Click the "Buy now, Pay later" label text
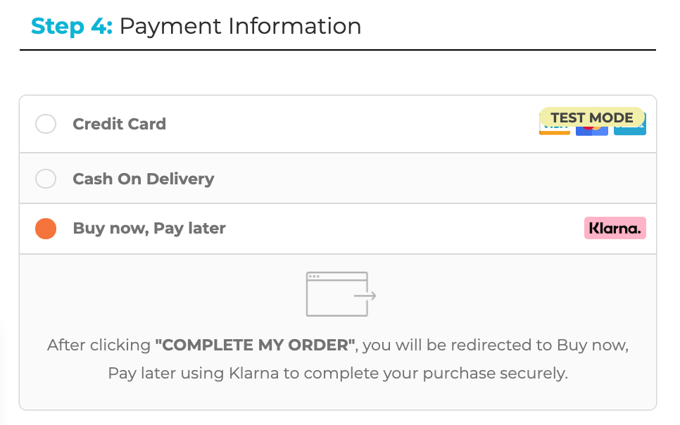Image resolution: width=680 pixels, height=425 pixels. 149,228
